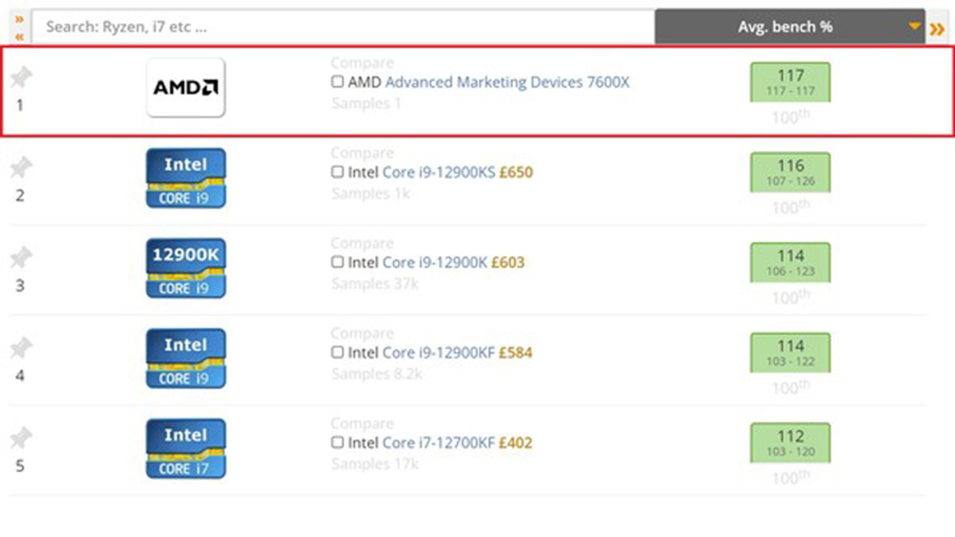
Task: Click the bottom-left double-arrow collapse icon
Action: (19, 36)
